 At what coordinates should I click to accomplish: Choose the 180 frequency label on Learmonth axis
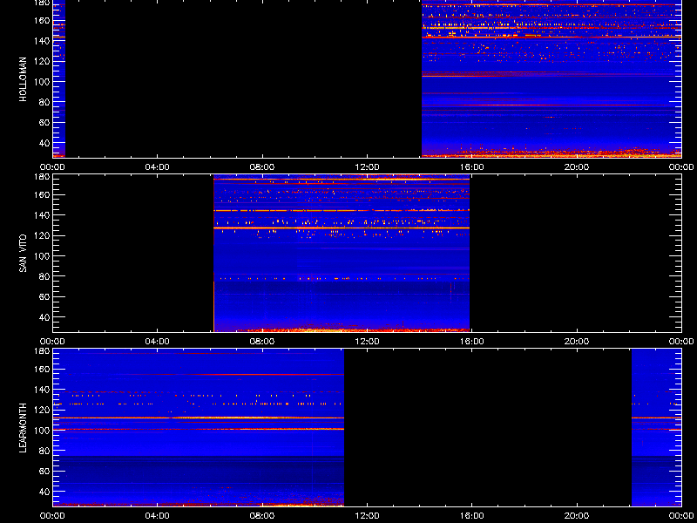(x=43, y=350)
